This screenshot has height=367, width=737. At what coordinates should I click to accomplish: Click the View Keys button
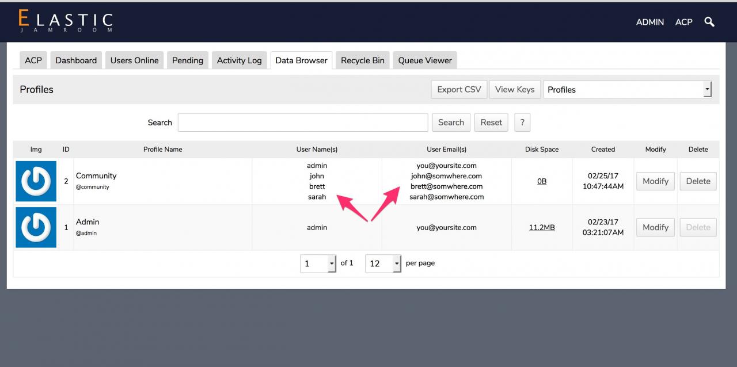(x=515, y=89)
